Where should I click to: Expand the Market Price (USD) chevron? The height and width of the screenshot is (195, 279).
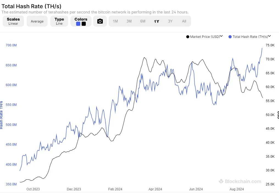[x=221, y=36]
